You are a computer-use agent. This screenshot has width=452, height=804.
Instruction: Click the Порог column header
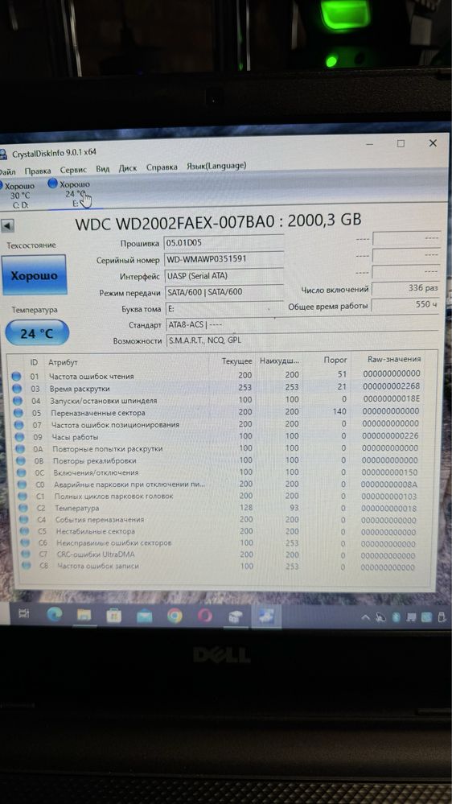(336, 361)
